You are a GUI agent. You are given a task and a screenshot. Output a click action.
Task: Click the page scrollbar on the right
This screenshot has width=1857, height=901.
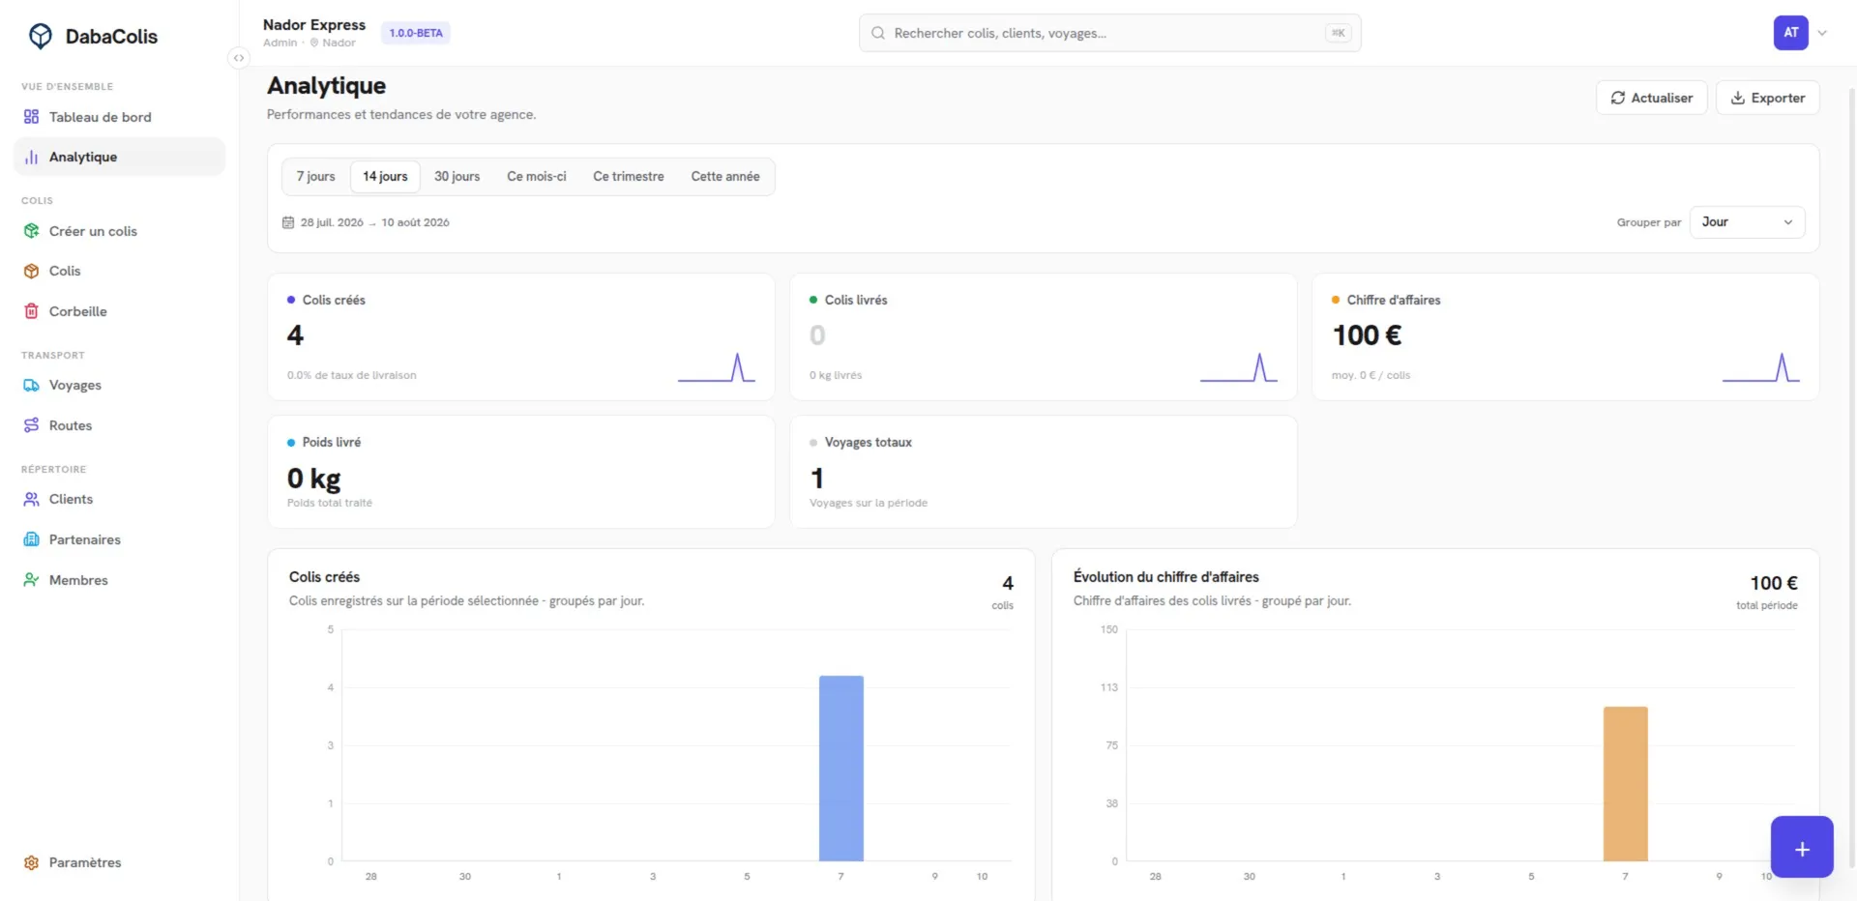point(1852,479)
